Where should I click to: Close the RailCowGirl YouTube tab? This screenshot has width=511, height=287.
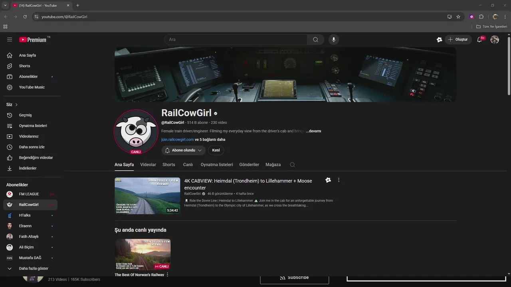(x=68, y=6)
